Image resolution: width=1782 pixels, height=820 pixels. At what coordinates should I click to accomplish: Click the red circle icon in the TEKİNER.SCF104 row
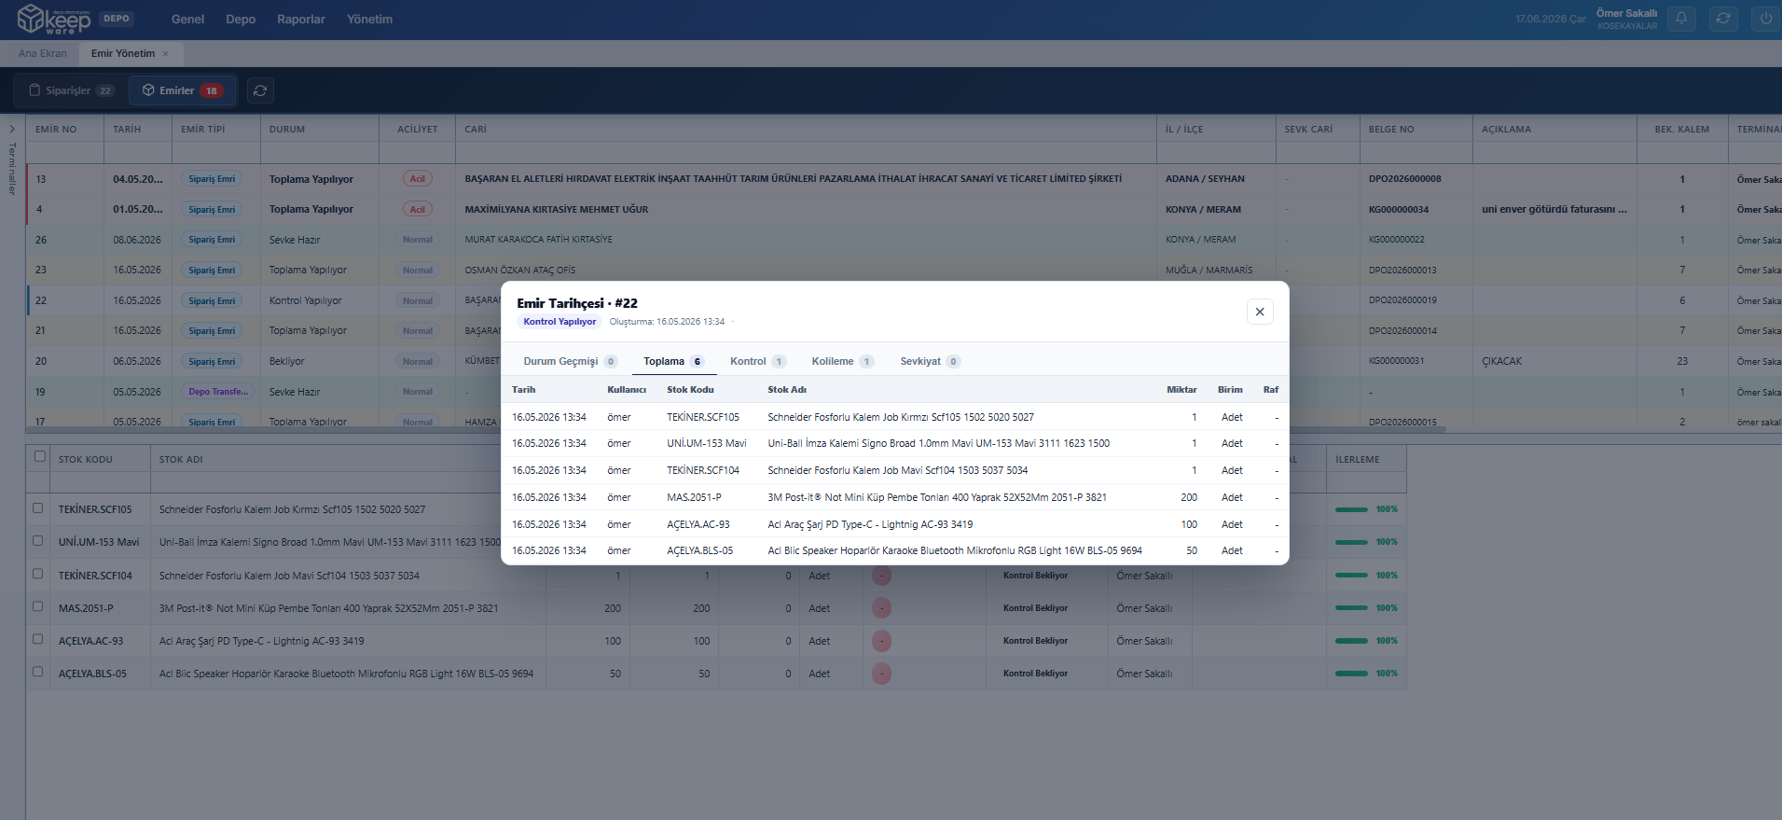coord(881,576)
